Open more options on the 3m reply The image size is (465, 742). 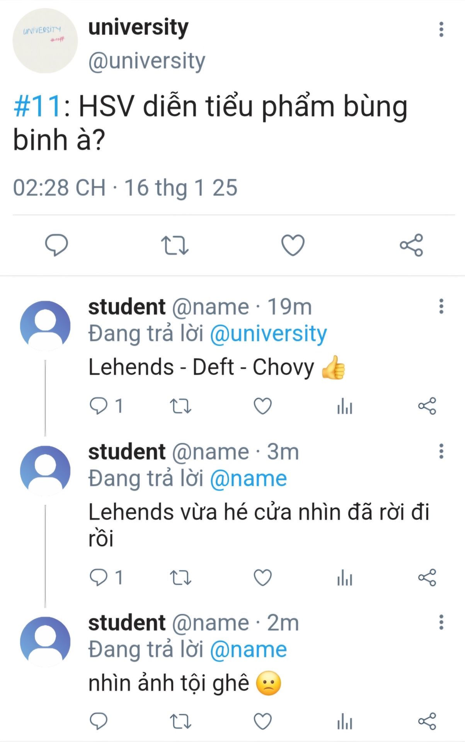click(441, 451)
